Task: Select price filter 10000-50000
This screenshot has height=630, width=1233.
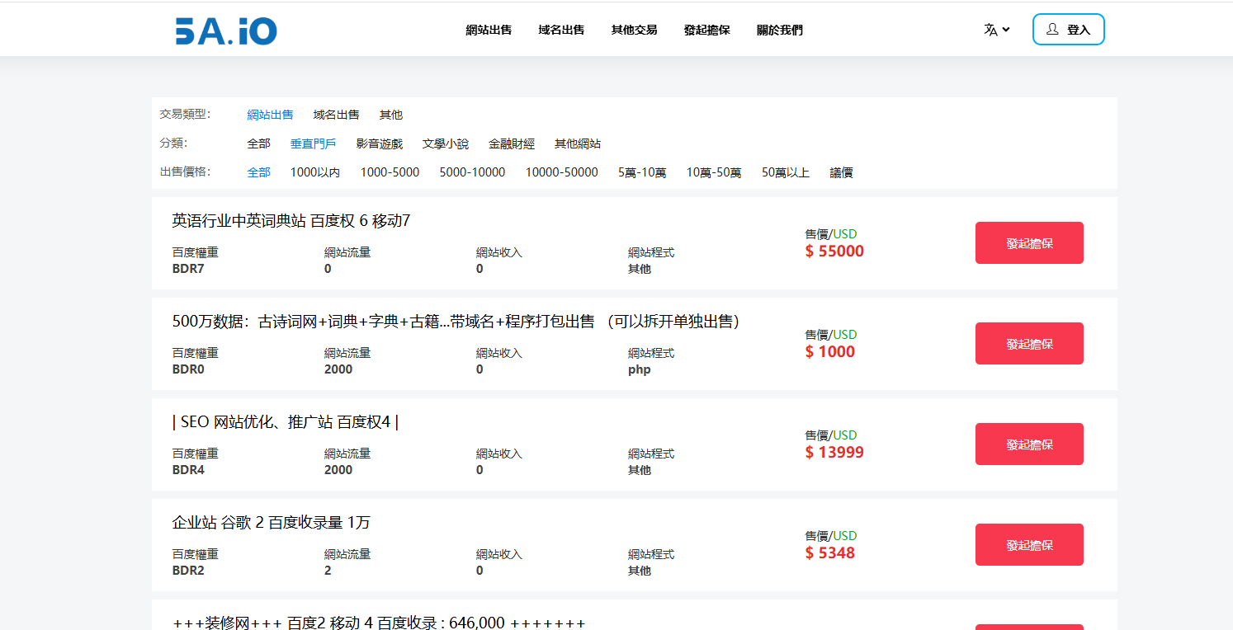Action: click(x=561, y=172)
